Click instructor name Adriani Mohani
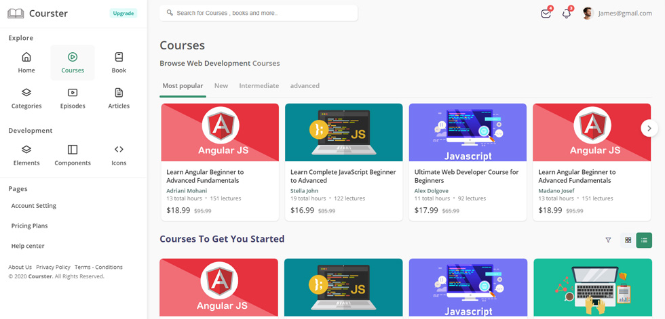 click(187, 191)
